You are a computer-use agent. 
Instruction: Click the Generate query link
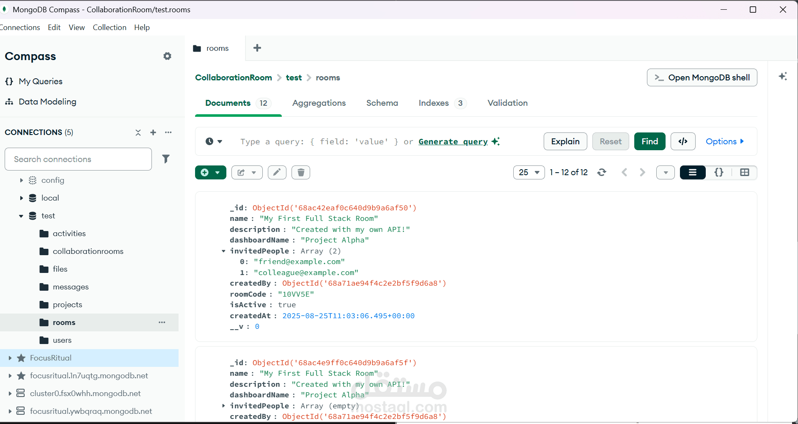(453, 141)
